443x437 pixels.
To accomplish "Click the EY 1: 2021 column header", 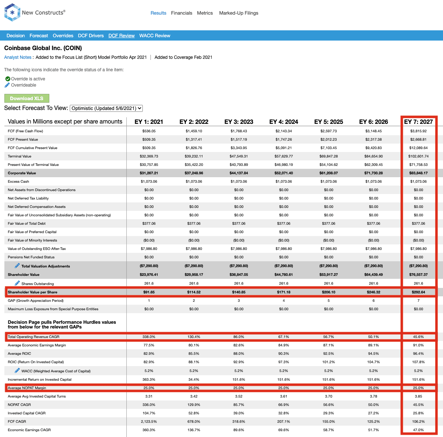I will (149, 122).
